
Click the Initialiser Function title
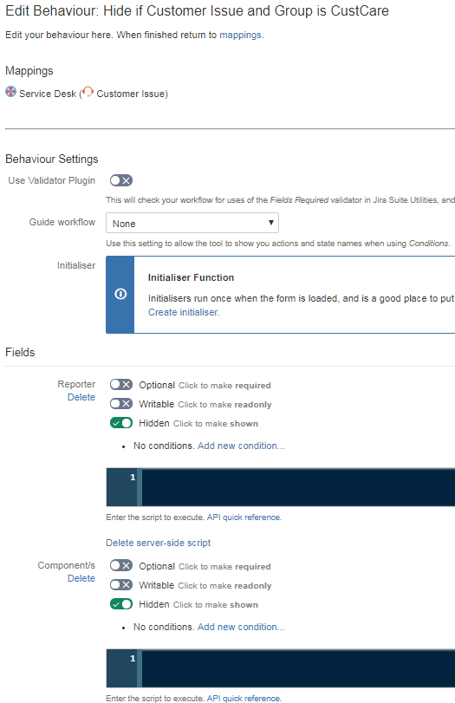(191, 277)
